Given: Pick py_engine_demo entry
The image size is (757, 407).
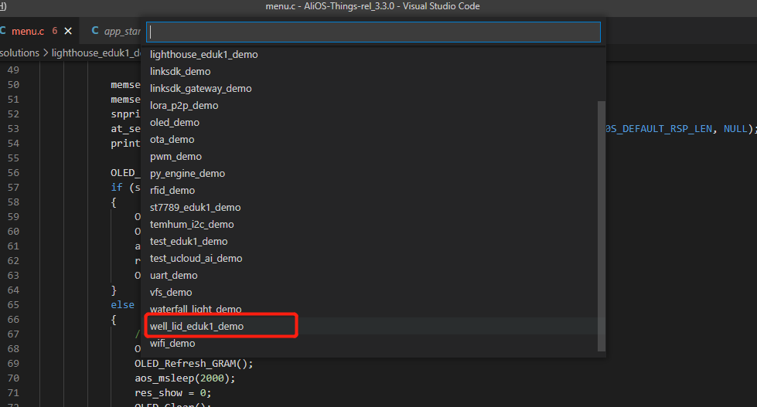Looking at the screenshot, I should [x=373, y=173].
